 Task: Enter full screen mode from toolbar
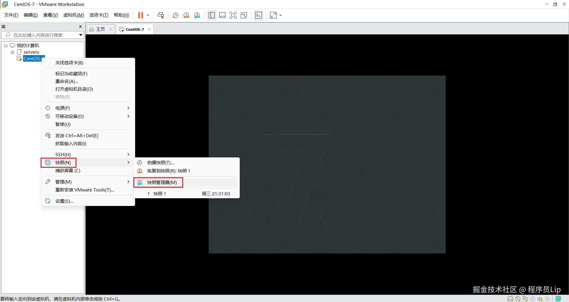(233, 15)
